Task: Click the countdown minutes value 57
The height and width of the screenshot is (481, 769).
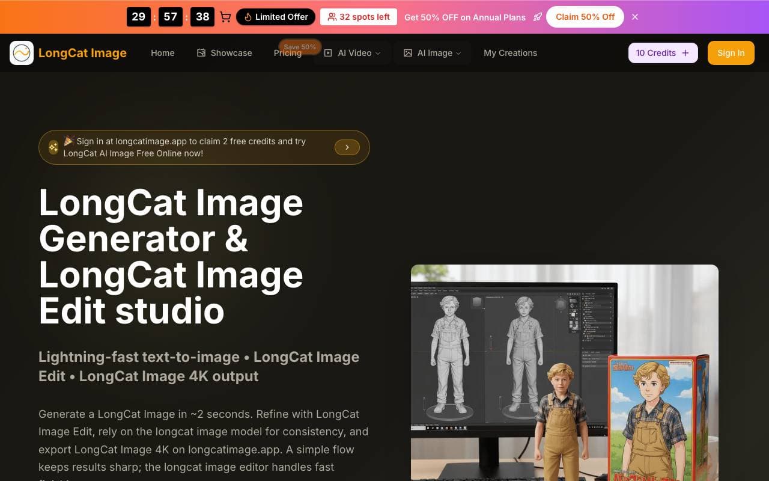Action: click(x=171, y=17)
